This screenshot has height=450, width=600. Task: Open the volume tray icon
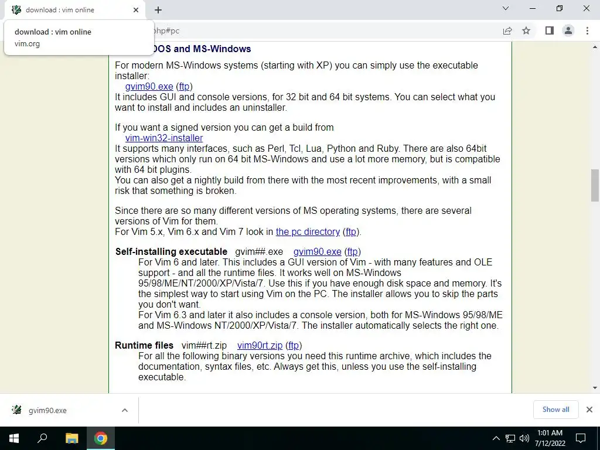click(x=524, y=438)
